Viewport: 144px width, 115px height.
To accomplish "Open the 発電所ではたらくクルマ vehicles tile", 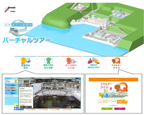I will point(94,63).
